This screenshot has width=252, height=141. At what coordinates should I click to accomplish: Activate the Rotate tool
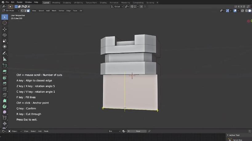[5, 35]
